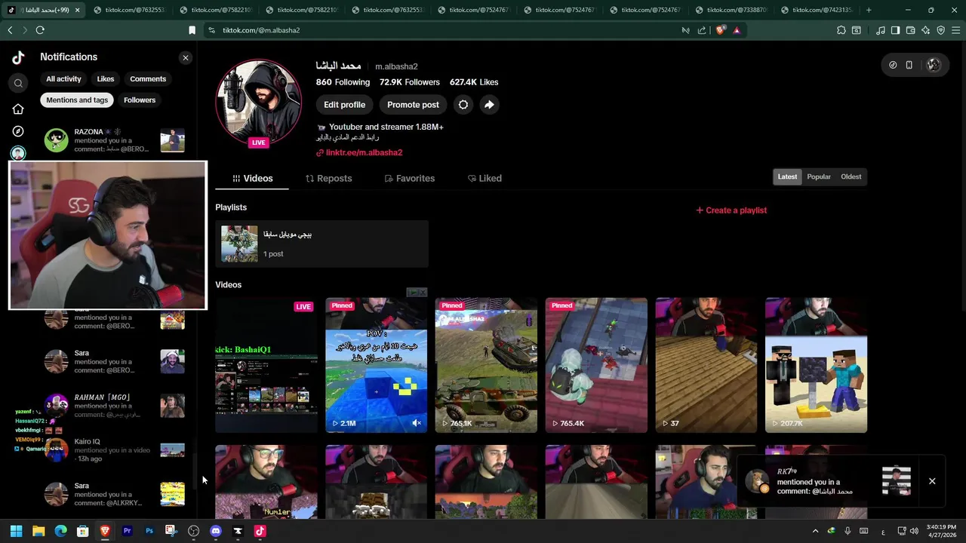Filter notifications by Followers
Image resolution: width=966 pixels, height=543 pixels.
click(x=140, y=100)
